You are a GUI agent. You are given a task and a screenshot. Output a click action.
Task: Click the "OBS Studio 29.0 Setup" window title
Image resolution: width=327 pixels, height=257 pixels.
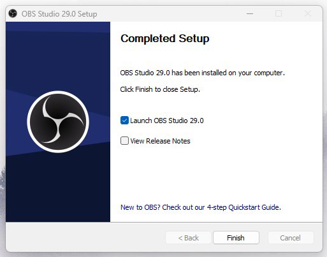tap(59, 14)
